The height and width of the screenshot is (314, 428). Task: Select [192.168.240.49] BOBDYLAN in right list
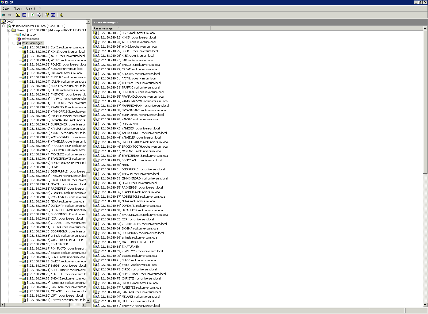(x=130, y=160)
